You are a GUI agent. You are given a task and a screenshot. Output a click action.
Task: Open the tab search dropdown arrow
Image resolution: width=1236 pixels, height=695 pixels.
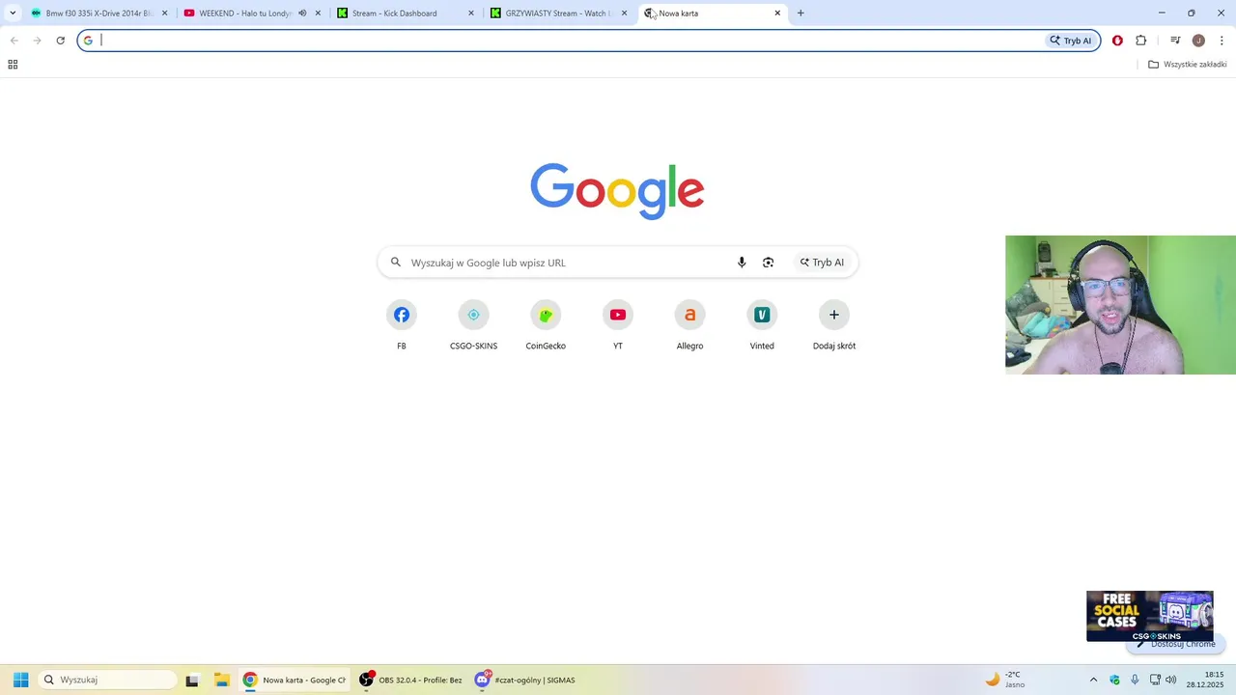point(13,14)
